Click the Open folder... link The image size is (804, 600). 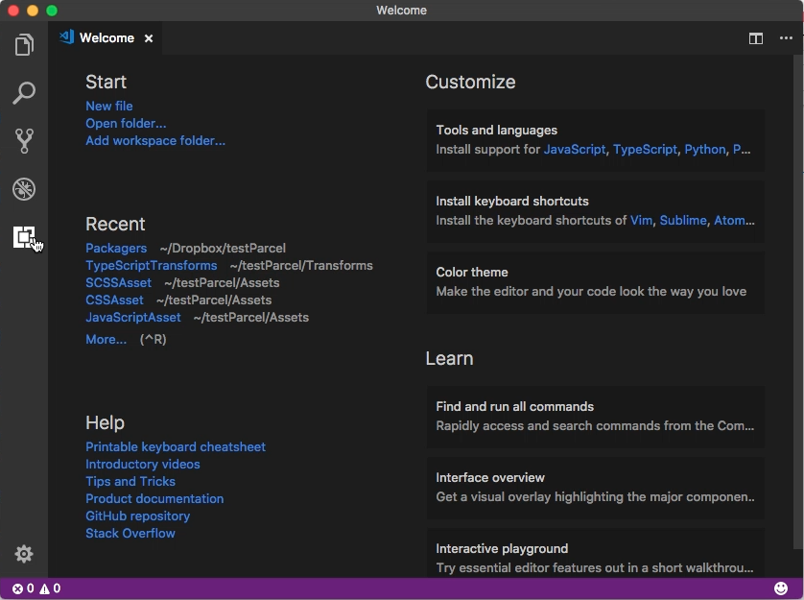(126, 124)
